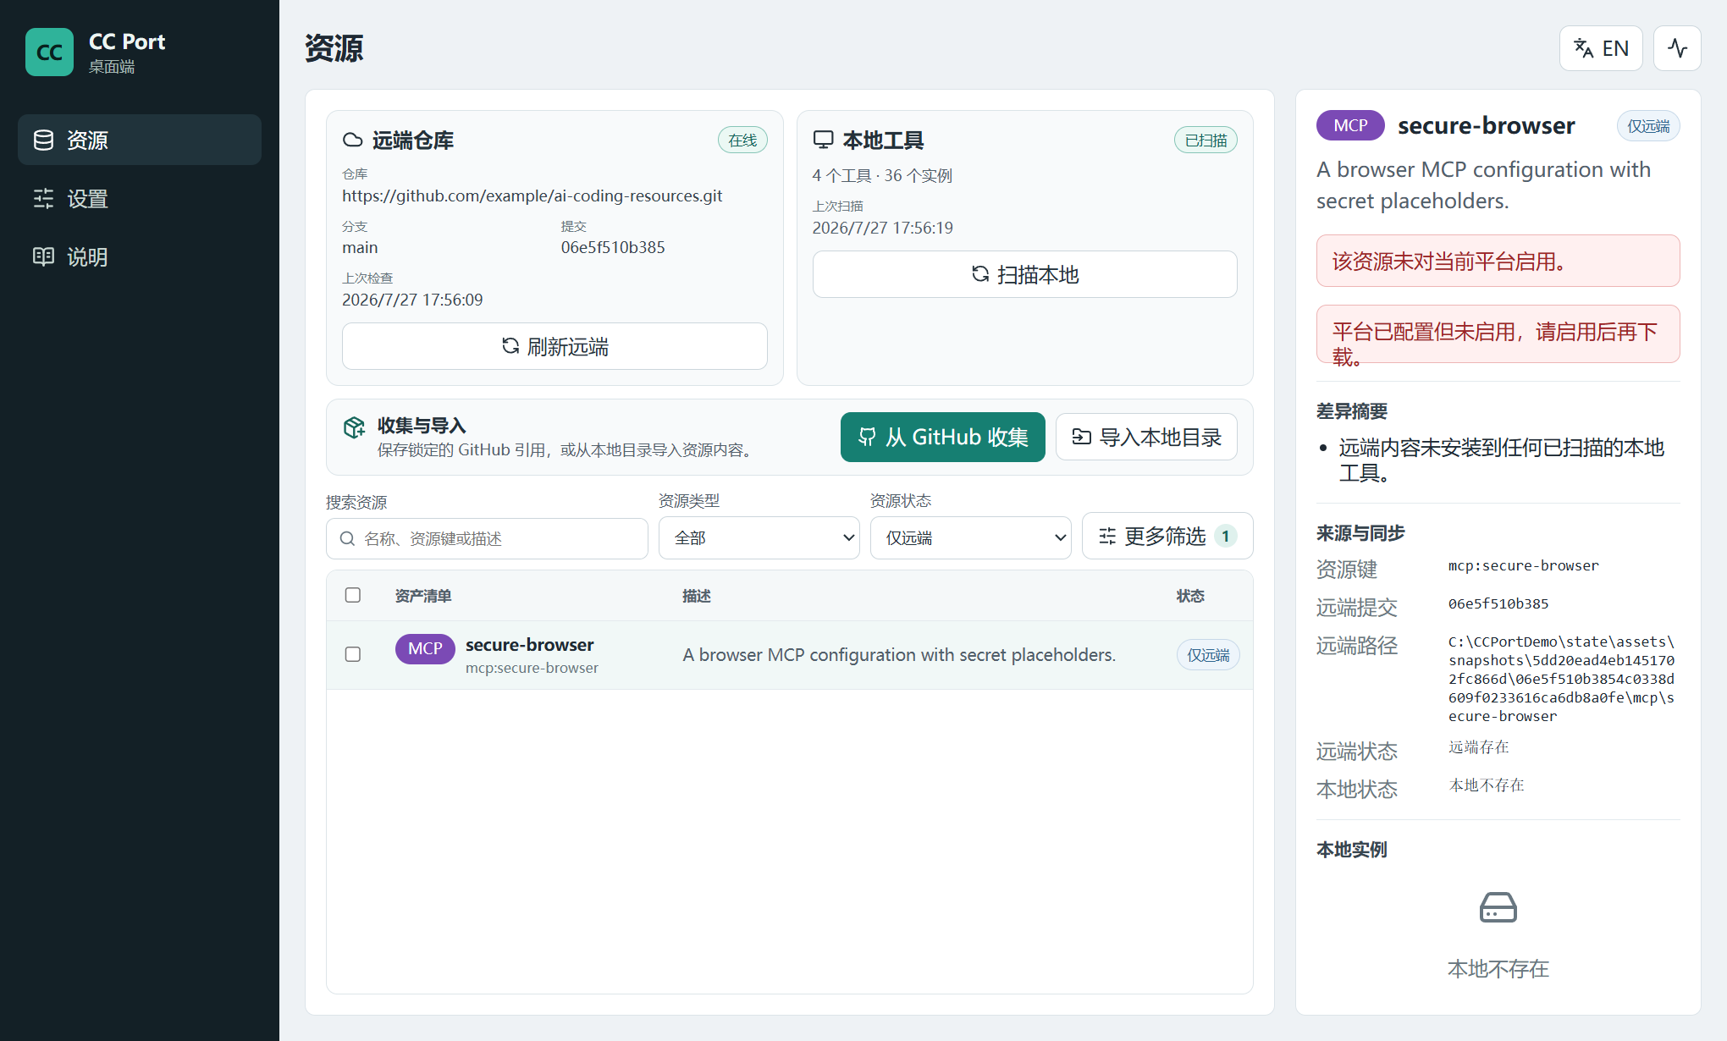Click the commit hash 06e5f510b385 in 远端仓库

point(613,247)
